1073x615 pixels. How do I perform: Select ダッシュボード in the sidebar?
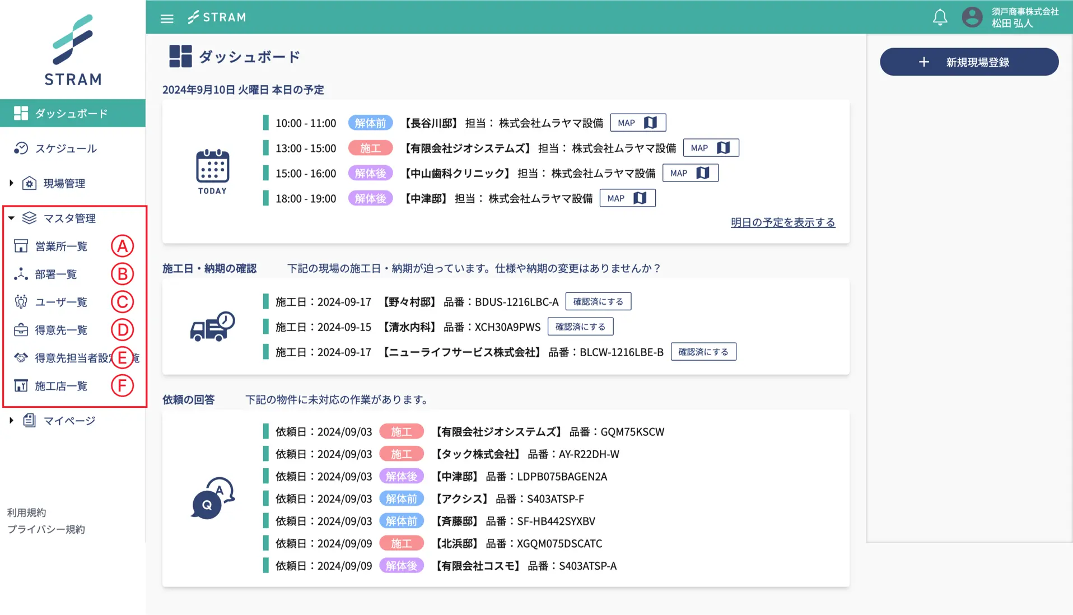pyautogui.click(x=72, y=114)
